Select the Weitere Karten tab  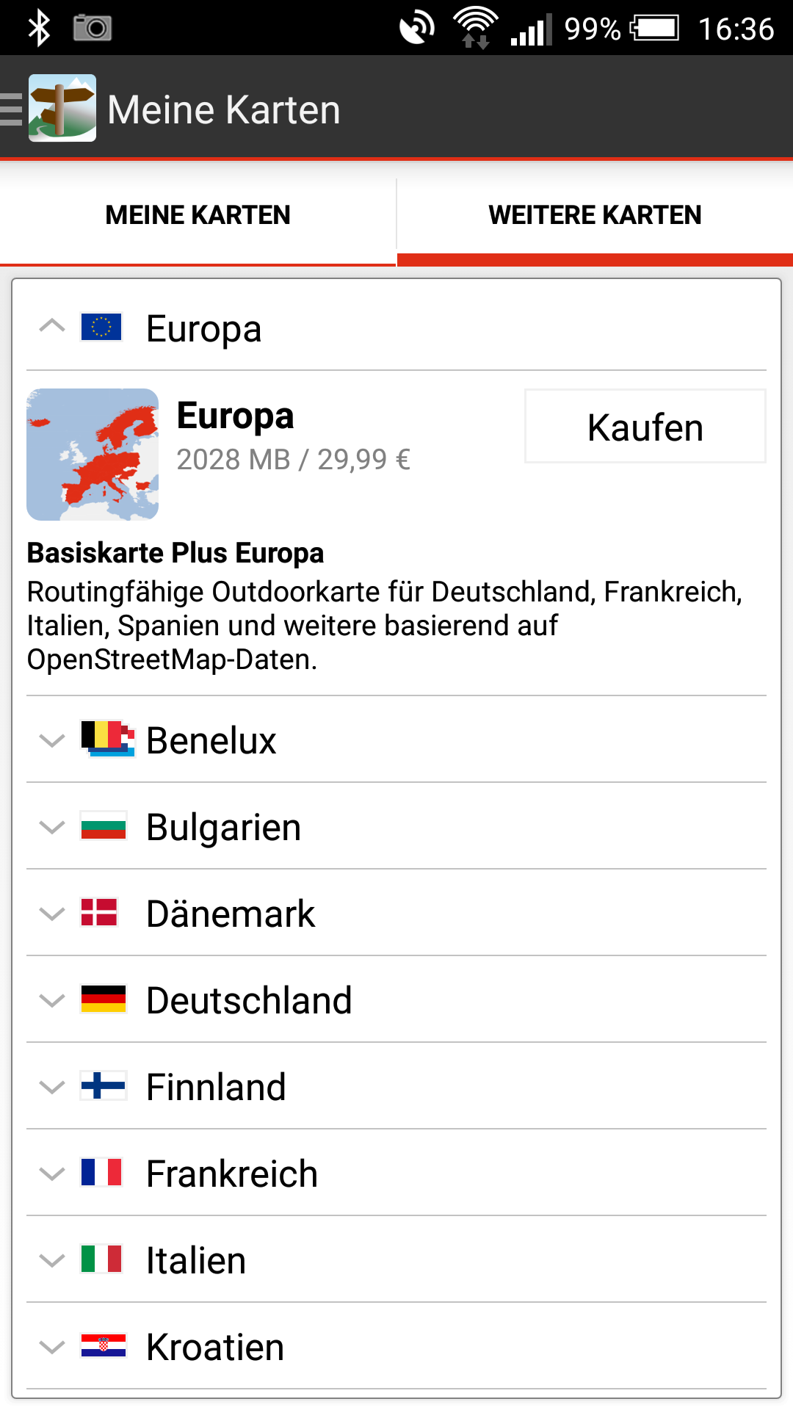coord(595,215)
